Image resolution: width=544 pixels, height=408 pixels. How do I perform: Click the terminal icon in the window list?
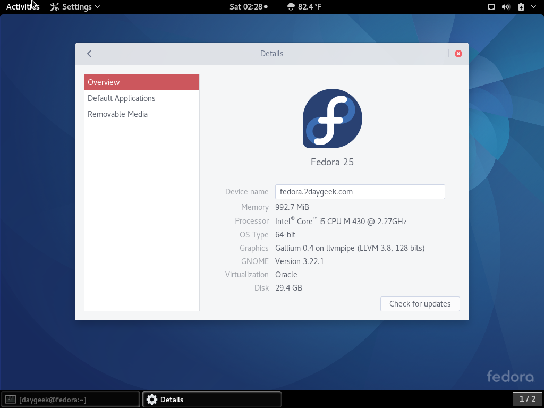(11, 399)
